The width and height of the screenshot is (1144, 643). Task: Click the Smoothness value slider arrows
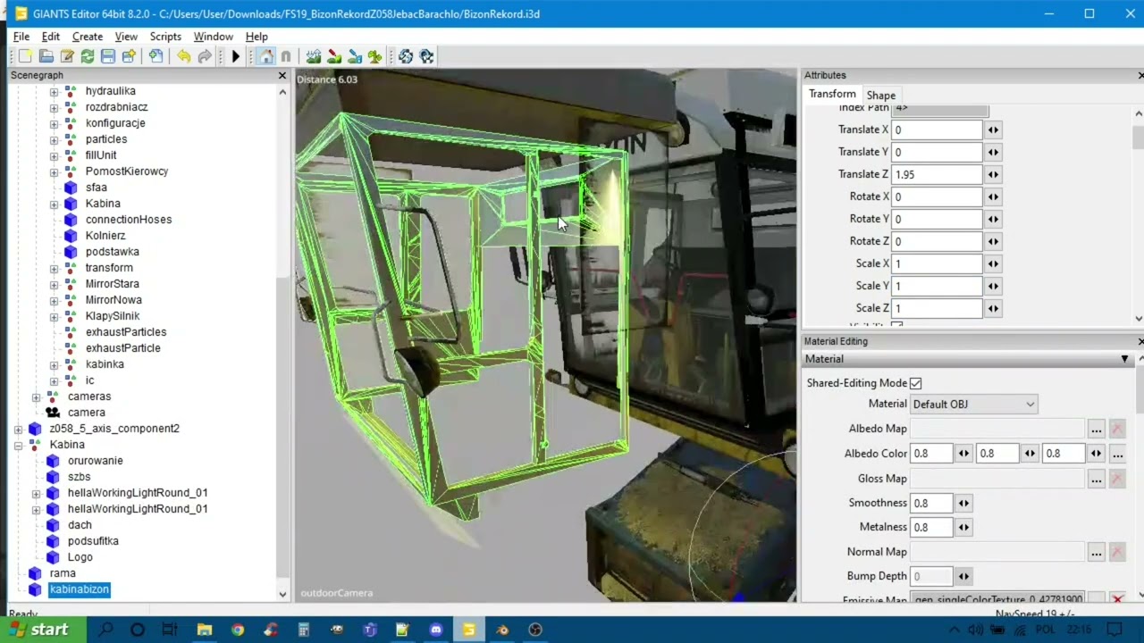(x=963, y=503)
